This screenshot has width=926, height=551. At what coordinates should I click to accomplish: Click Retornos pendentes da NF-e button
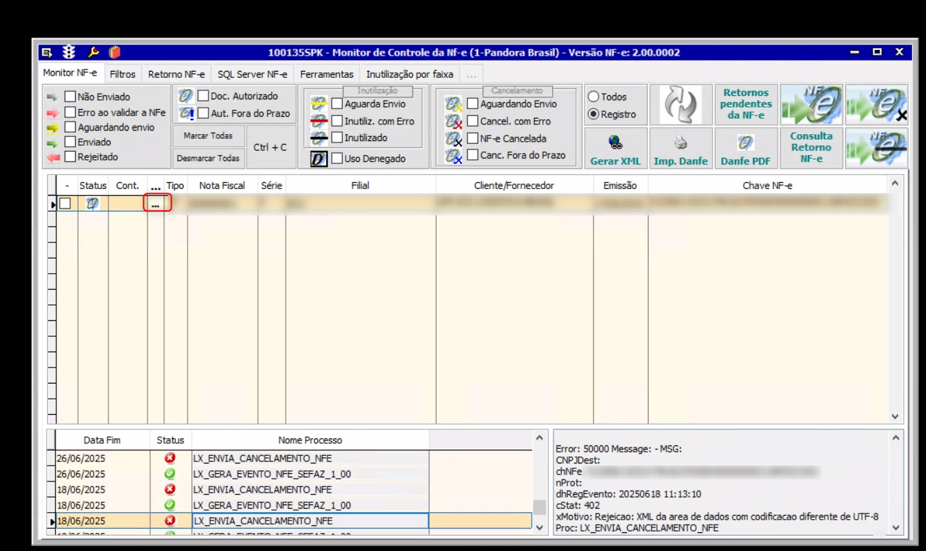point(745,104)
